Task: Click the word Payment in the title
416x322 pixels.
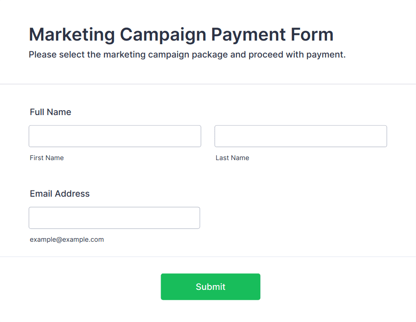Action: 248,35
